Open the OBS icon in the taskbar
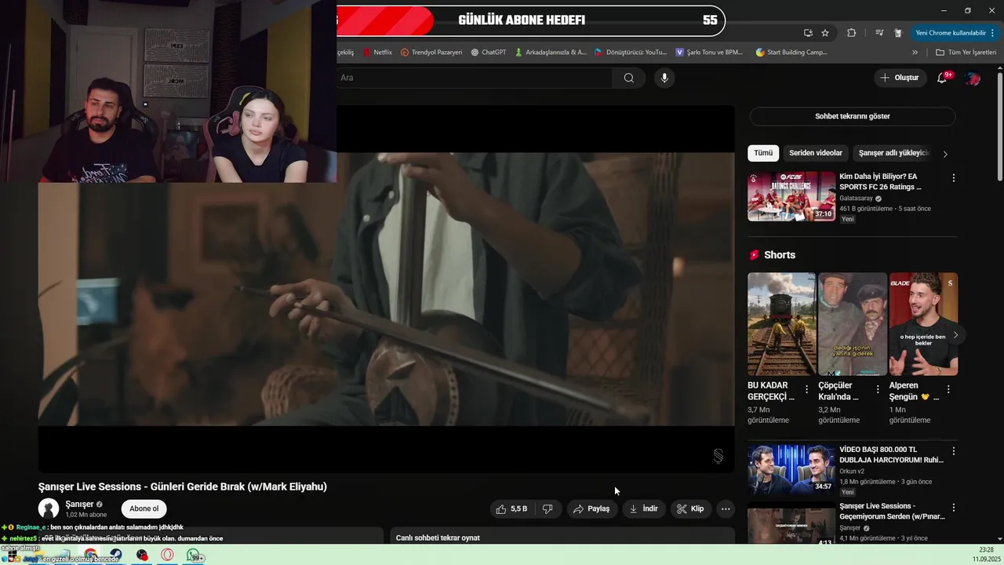 (142, 555)
